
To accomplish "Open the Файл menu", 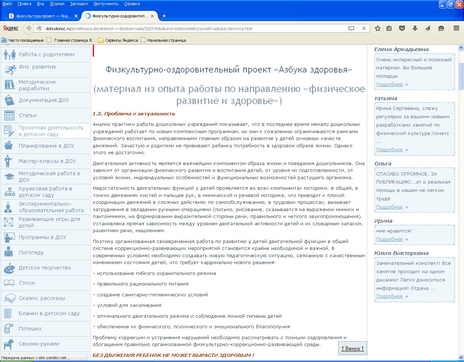I will tap(7, 4).
